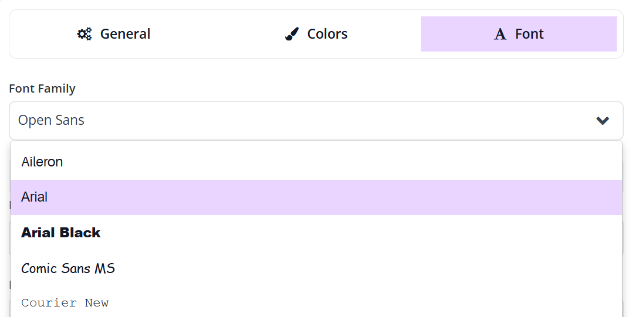Click the gears icon beside General
632x317 pixels.
[x=85, y=34]
